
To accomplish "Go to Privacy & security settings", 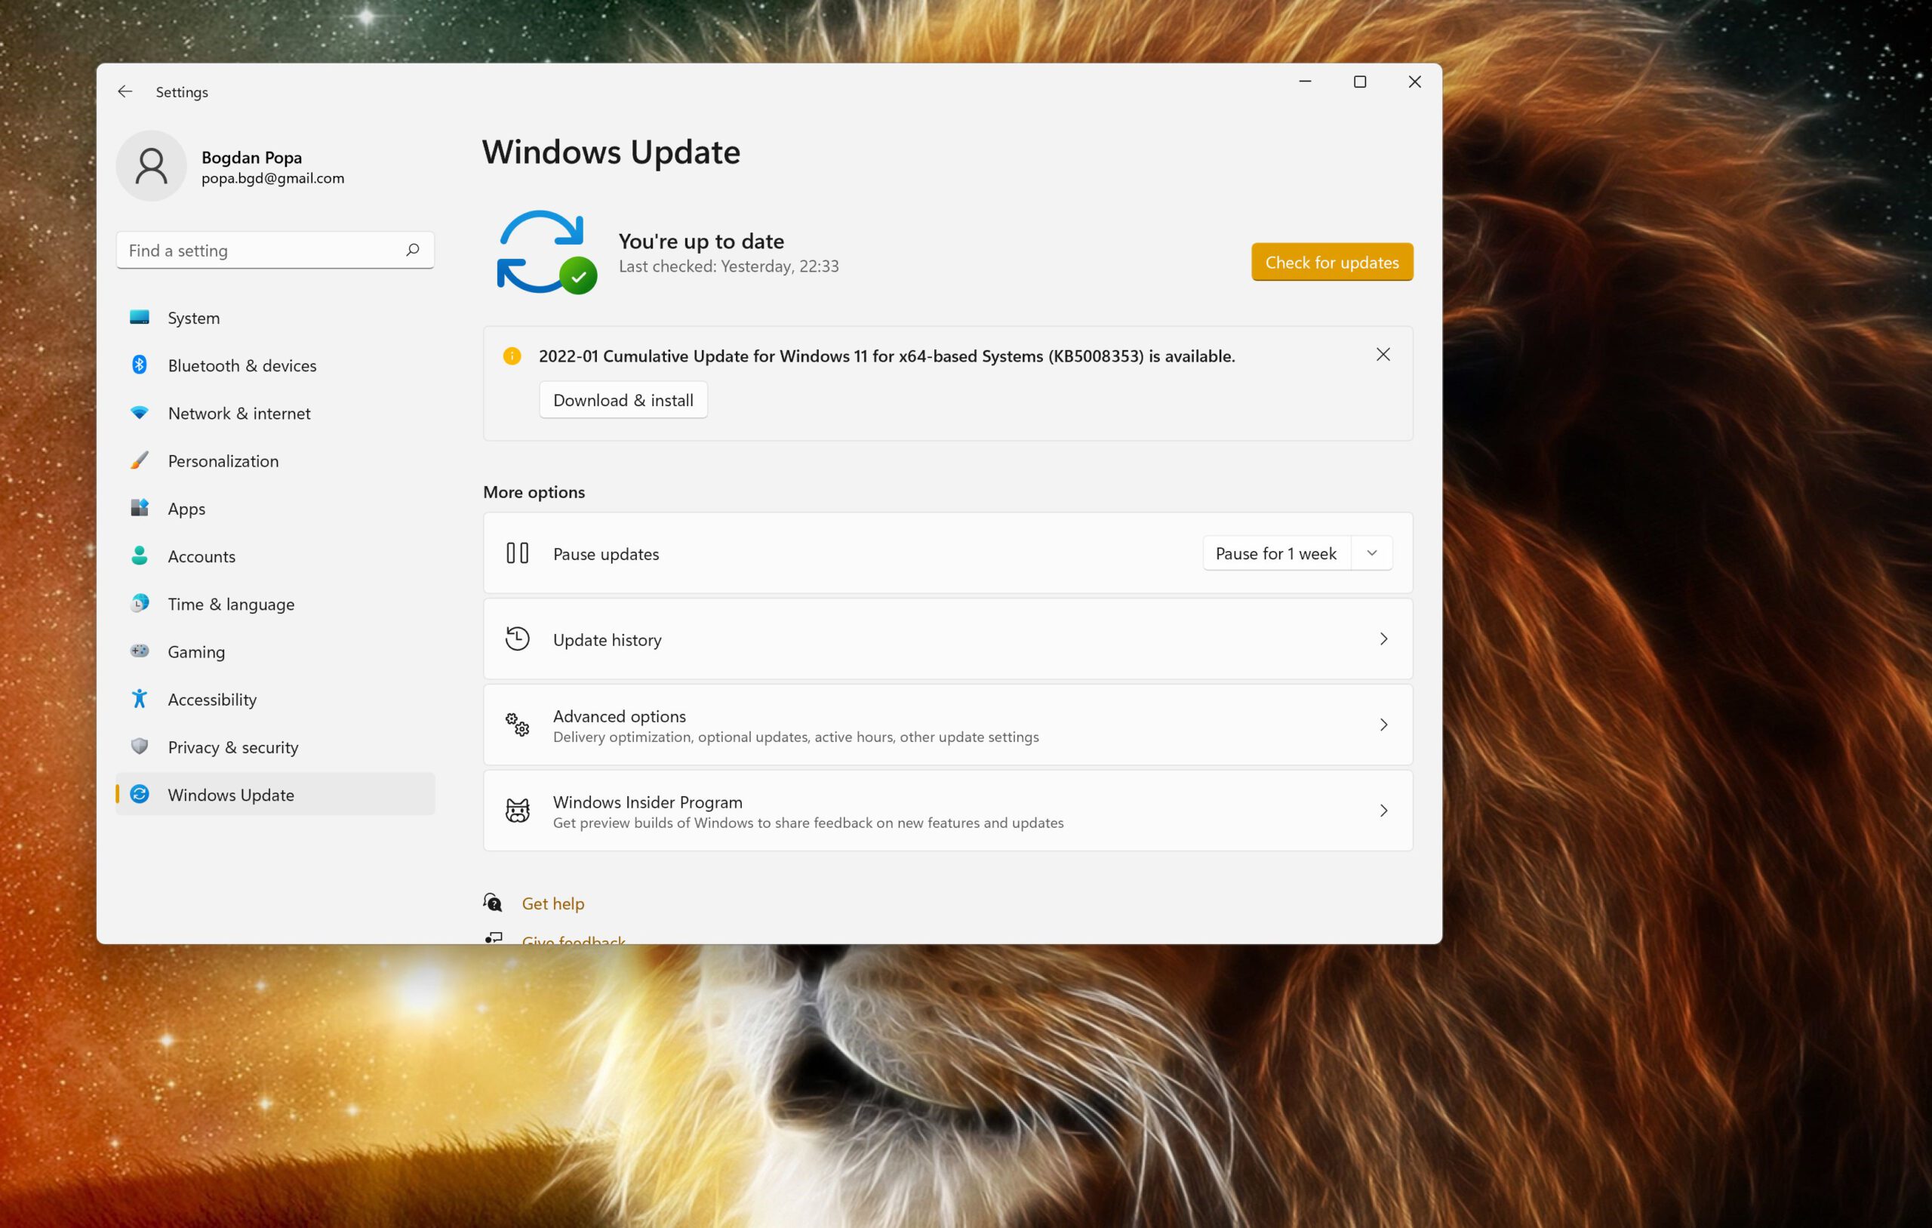I will (275, 747).
